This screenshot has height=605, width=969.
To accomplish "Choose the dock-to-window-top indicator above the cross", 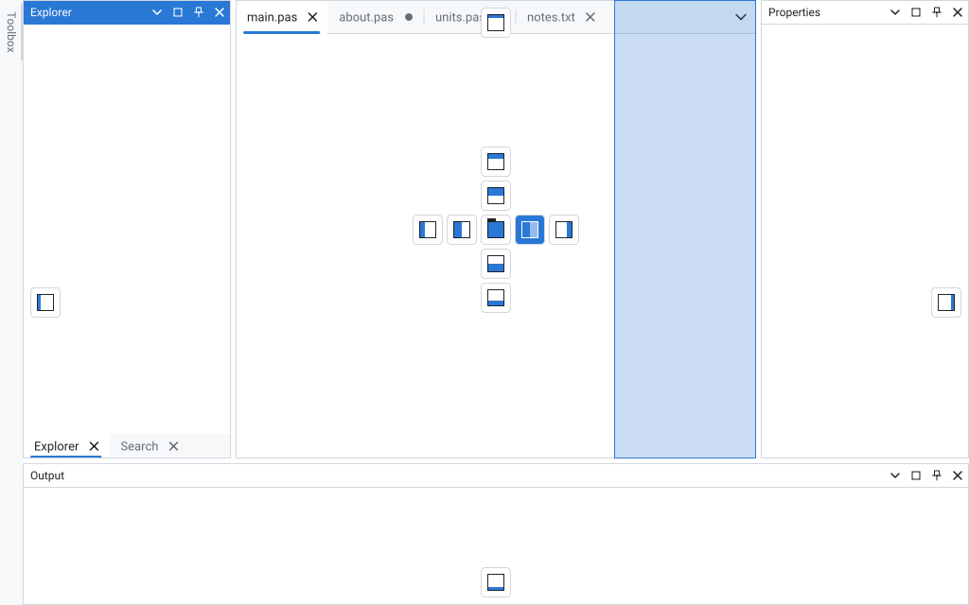I will pyautogui.click(x=496, y=23).
